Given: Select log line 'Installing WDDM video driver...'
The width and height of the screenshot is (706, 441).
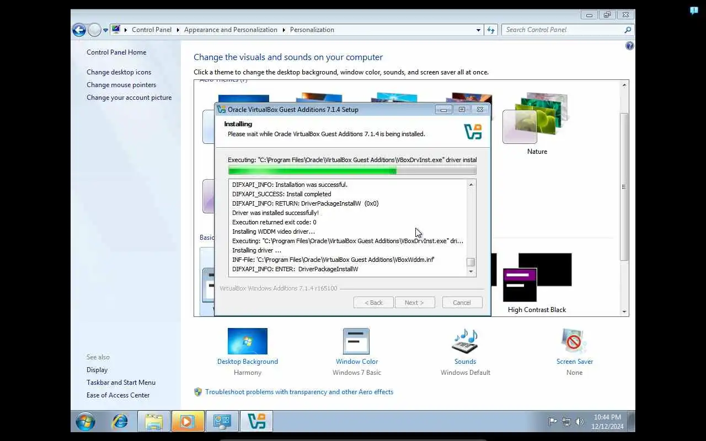Looking at the screenshot, I should click(274, 232).
